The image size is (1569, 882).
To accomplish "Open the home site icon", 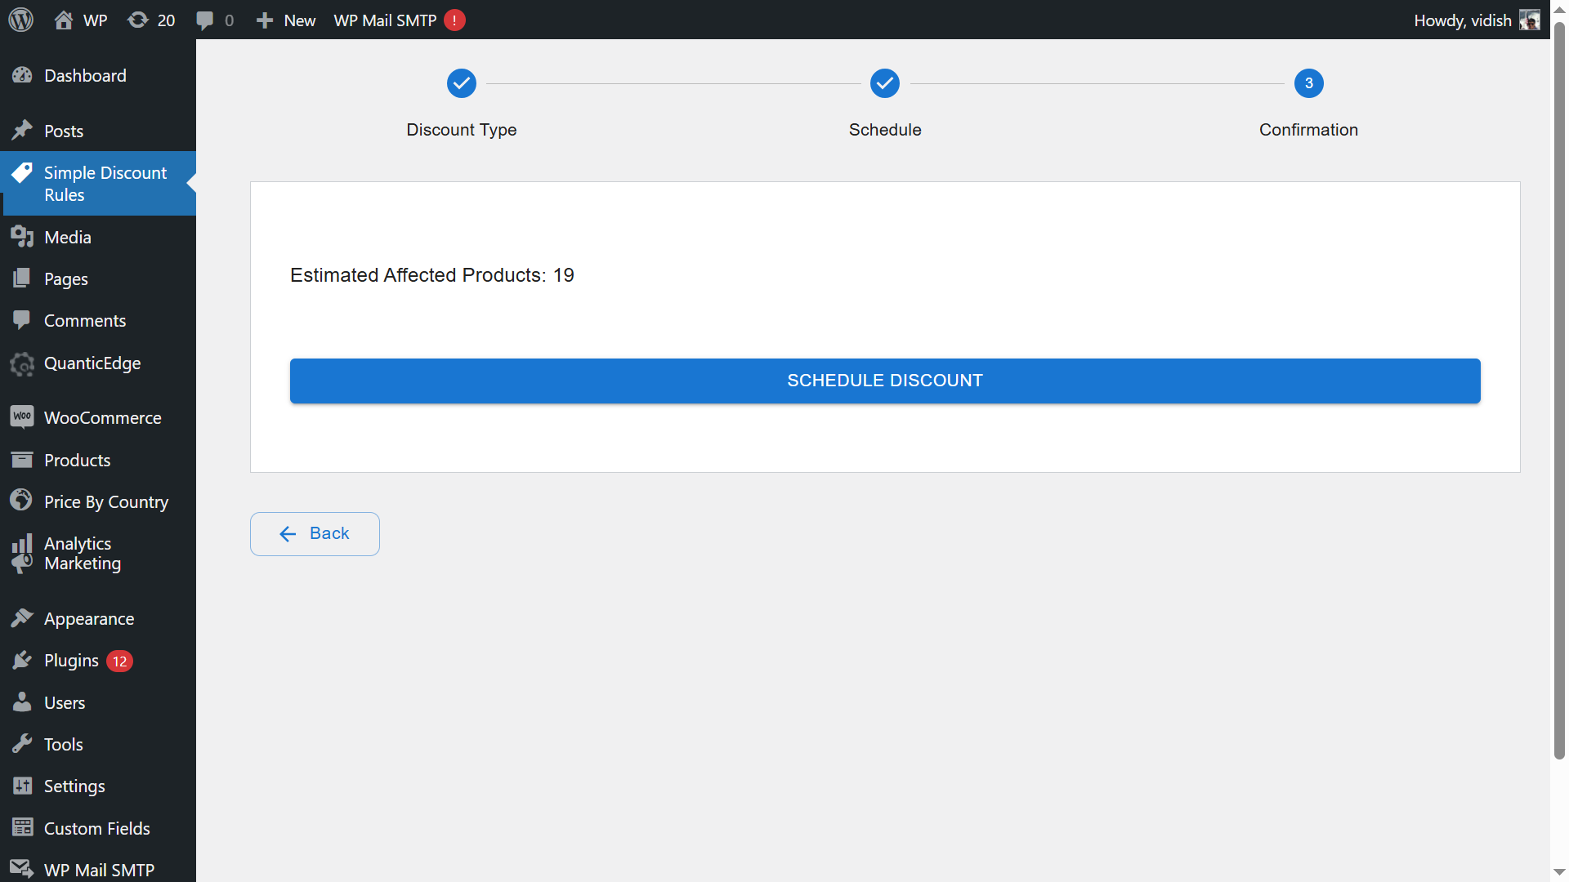I will 64,20.
